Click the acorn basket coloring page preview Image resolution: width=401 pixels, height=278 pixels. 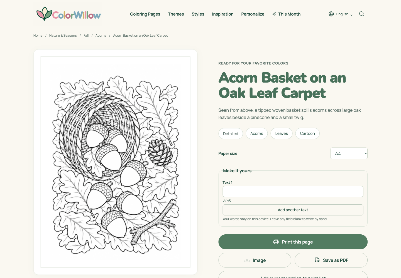click(x=116, y=162)
